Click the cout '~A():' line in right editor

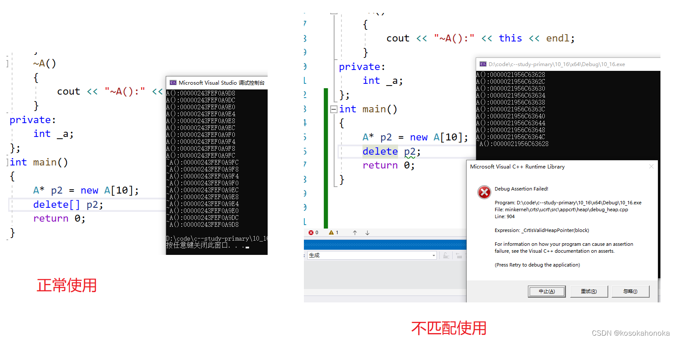click(480, 38)
